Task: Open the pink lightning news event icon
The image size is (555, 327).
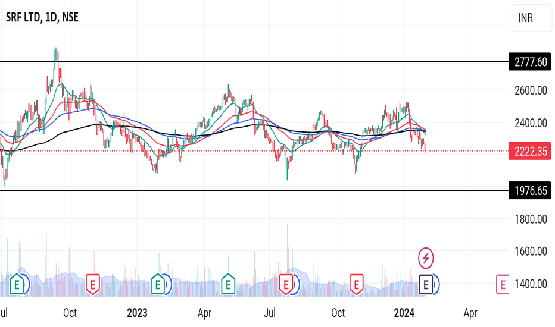Action: coord(426,258)
